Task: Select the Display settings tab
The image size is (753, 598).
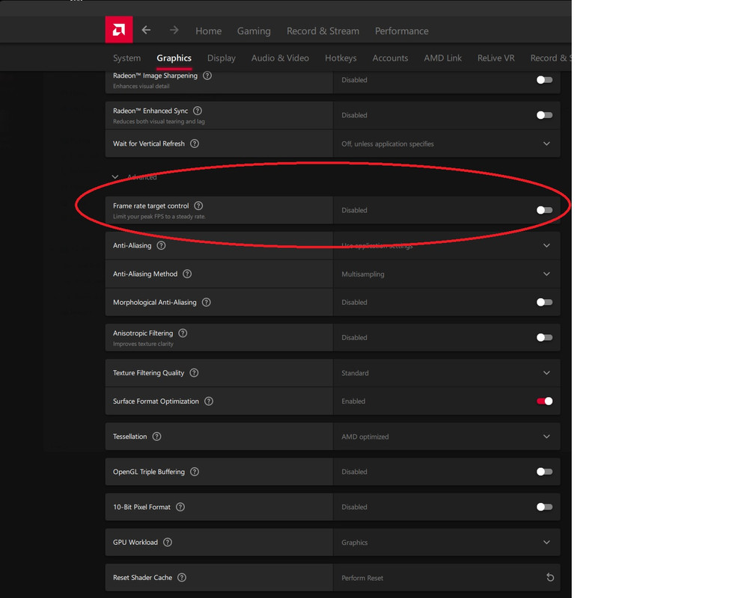Action: (x=222, y=58)
